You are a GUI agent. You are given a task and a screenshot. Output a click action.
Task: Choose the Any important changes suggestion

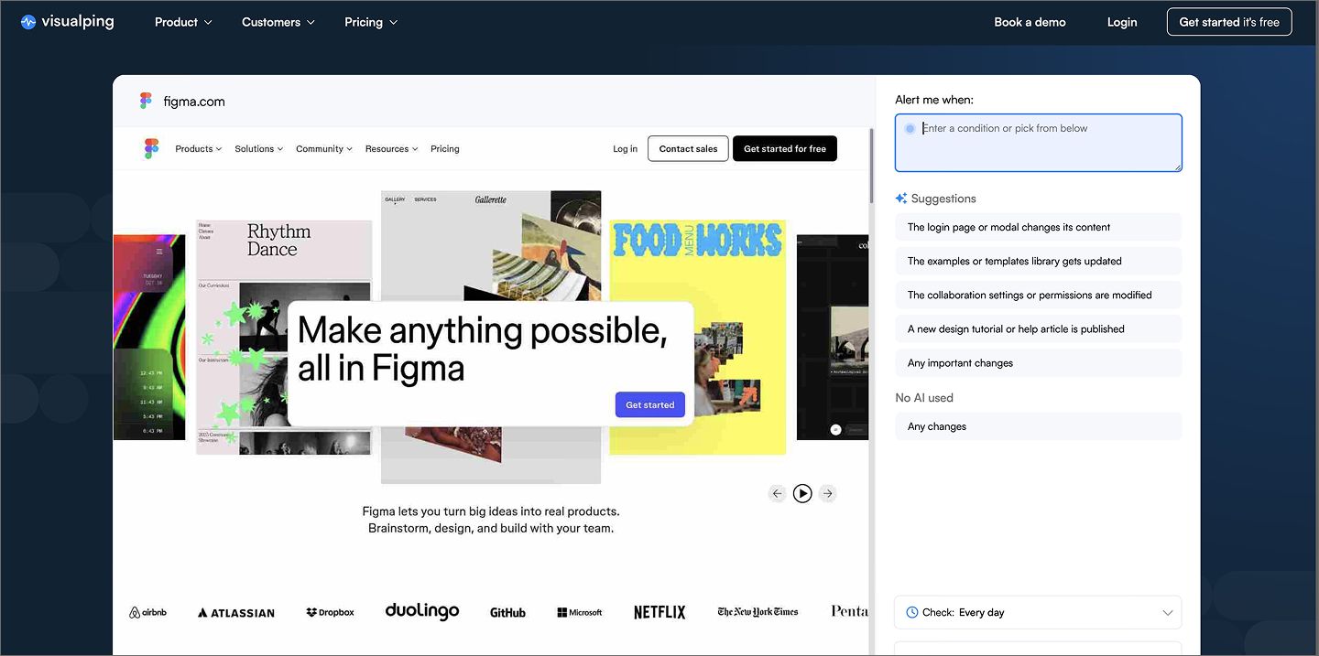click(x=1038, y=362)
